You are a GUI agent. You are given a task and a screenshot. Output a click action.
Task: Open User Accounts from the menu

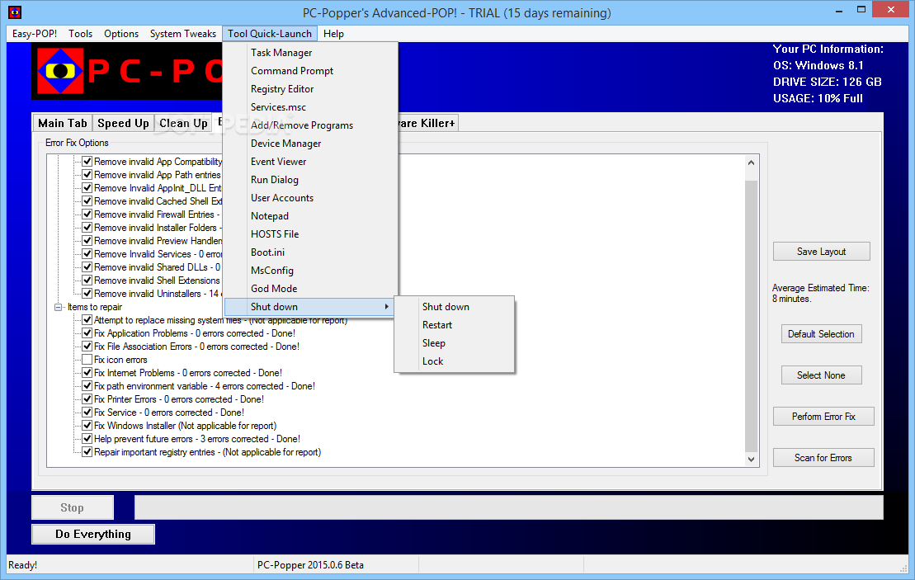[310, 197]
